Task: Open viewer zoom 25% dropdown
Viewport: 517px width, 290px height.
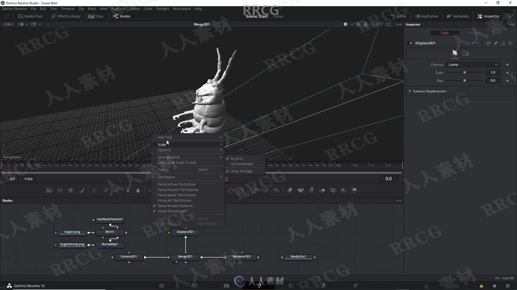Action: (x=9, y=24)
